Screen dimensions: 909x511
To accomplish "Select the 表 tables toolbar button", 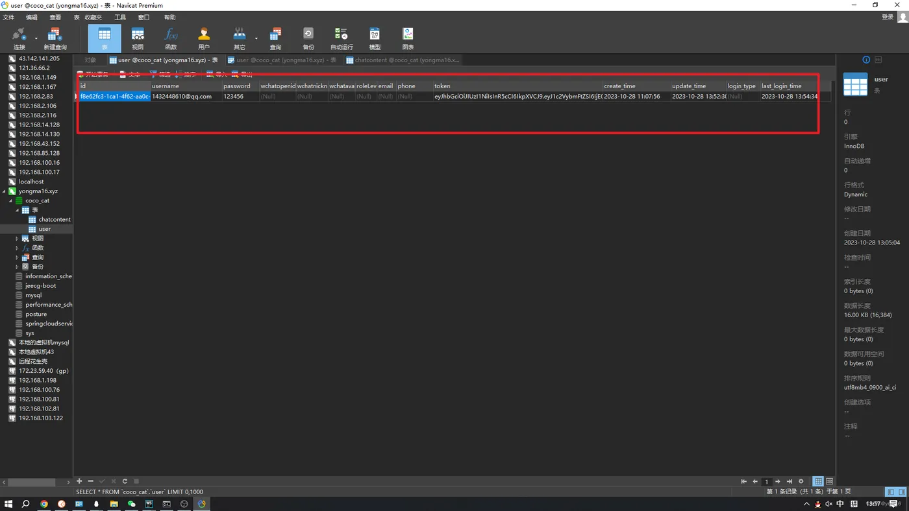I will (x=105, y=38).
